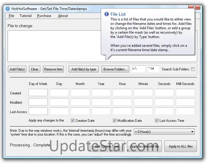208x163 pixels.
Task: Click the Created Milli-Seconds field
Action: coord(185,92)
